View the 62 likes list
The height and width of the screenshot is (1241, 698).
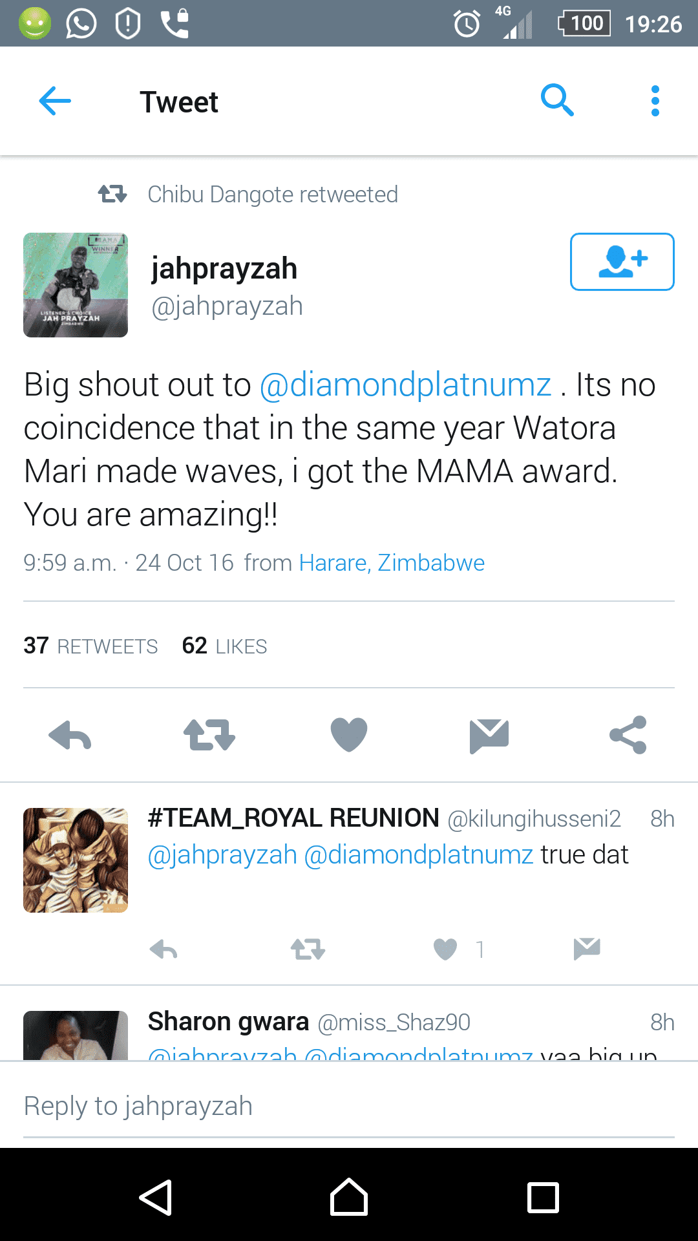click(x=224, y=646)
